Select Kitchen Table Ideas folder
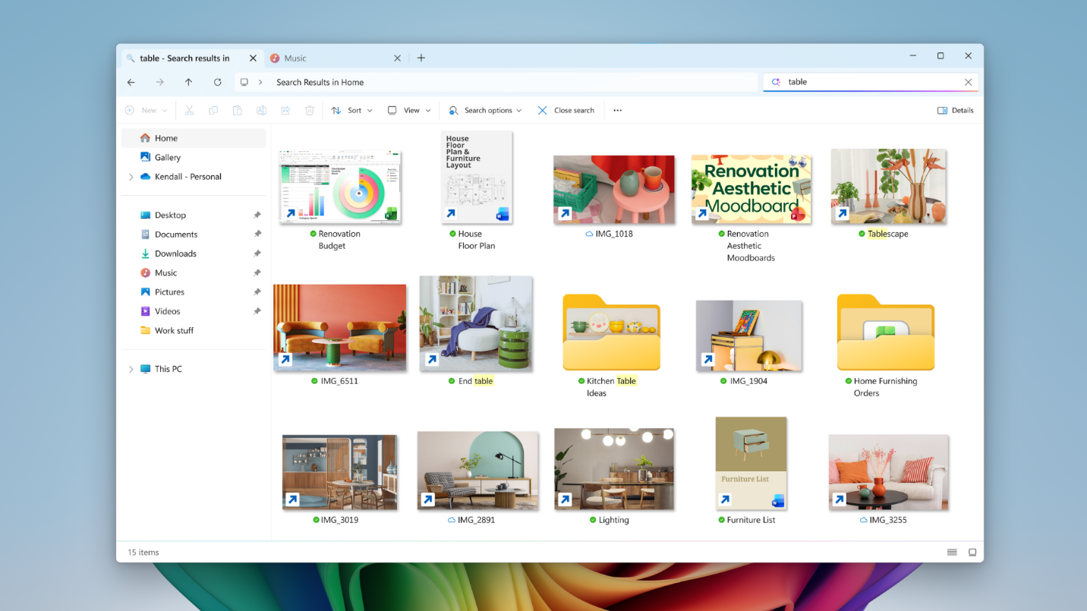Image resolution: width=1087 pixels, height=611 pixels. (611, 332)
